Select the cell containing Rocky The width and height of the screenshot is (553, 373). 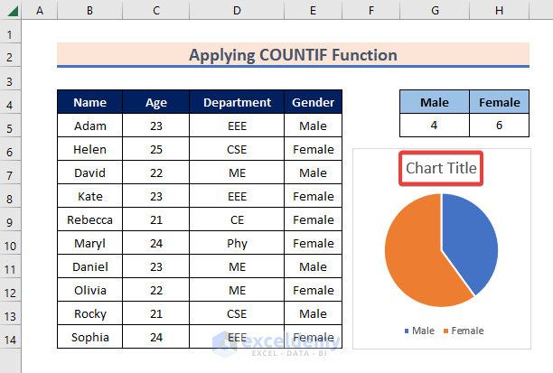click(x=90, y=313)
